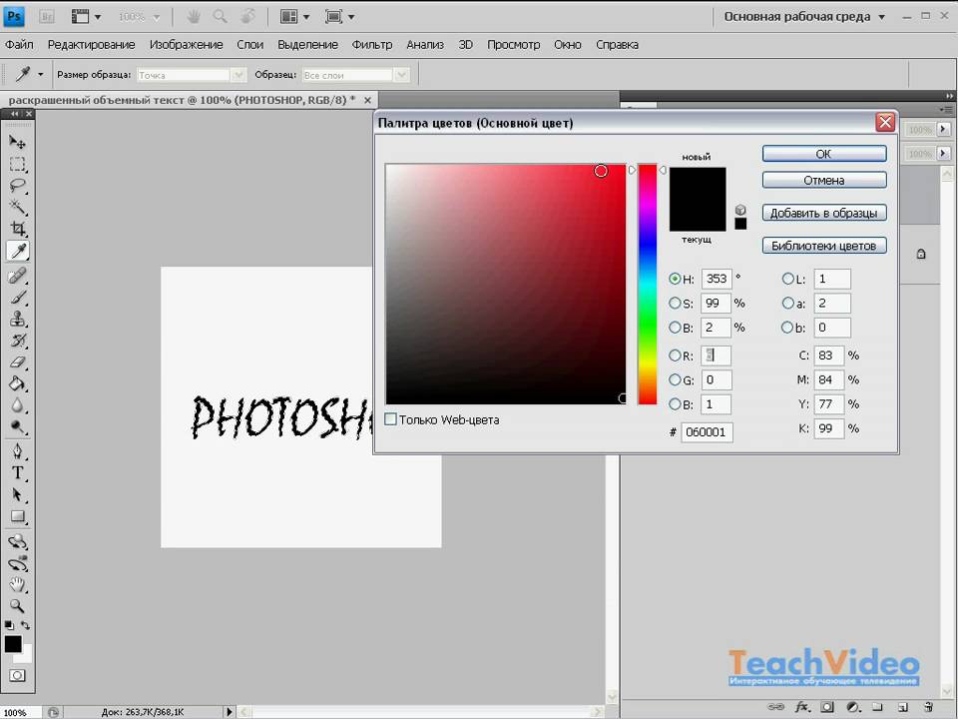The image size is (958, 719).
Task: Open the Фильтр menu
Action: (x=371, y=45)
